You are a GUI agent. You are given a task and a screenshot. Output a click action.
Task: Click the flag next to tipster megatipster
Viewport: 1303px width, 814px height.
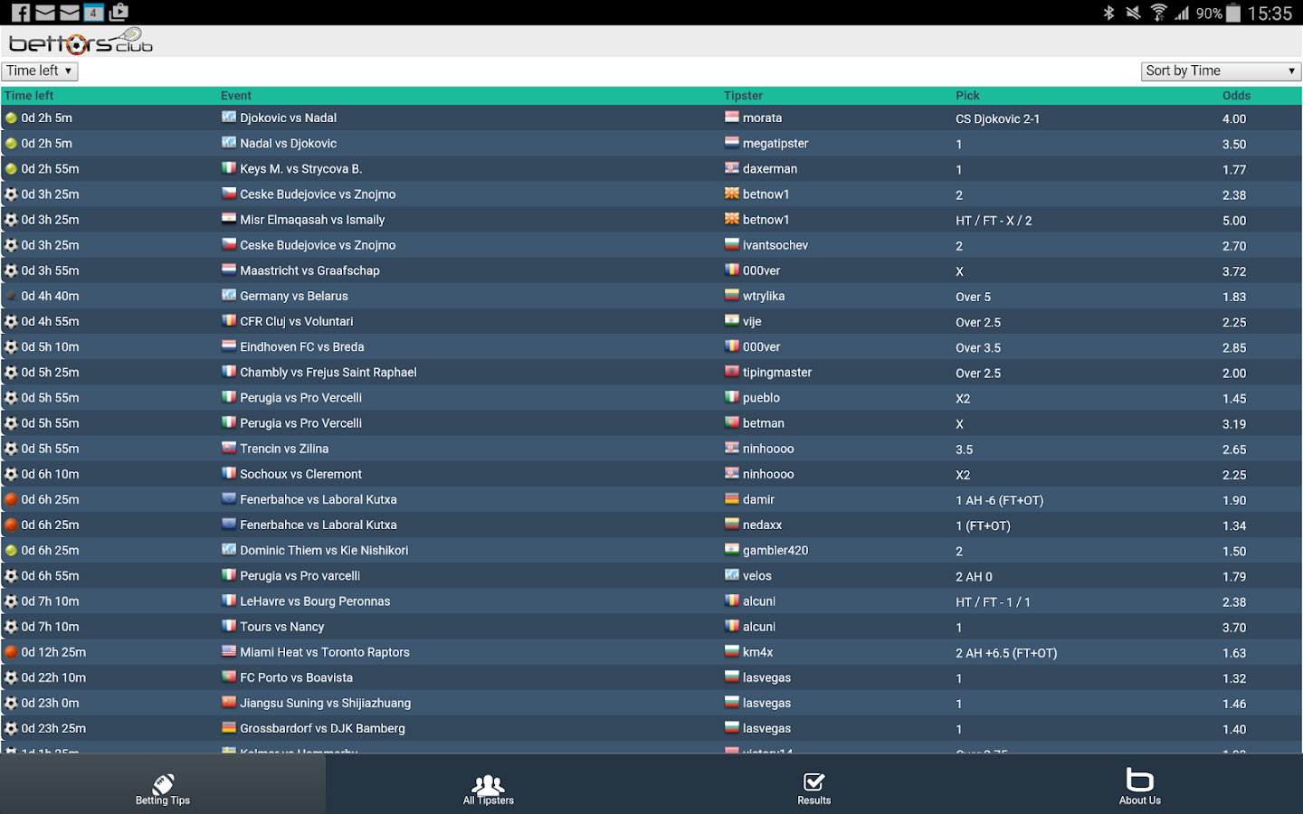pyautogui.click(x=732, y=143)
